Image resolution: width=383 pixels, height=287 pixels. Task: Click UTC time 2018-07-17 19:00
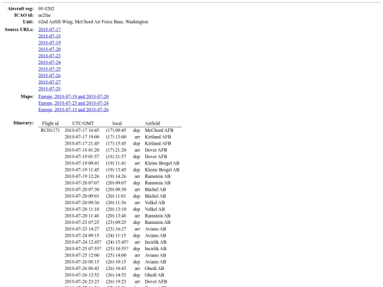click(82, 137)
